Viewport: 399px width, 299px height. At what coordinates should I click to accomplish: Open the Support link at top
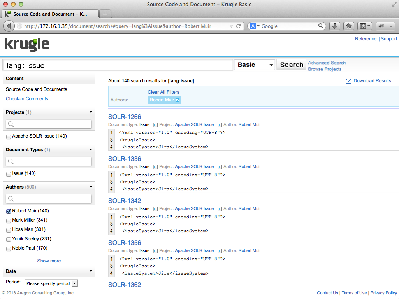389,39
